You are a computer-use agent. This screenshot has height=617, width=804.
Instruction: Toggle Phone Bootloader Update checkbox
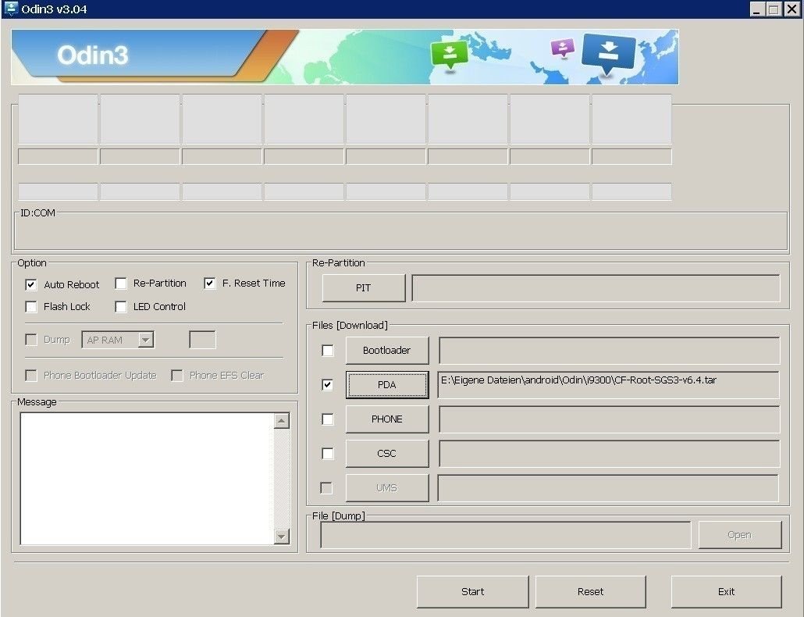31,376
